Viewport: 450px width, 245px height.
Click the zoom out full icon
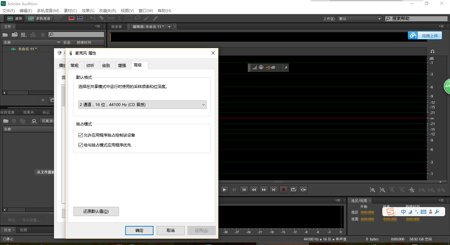pyautogui.click(x=412, y=190)
